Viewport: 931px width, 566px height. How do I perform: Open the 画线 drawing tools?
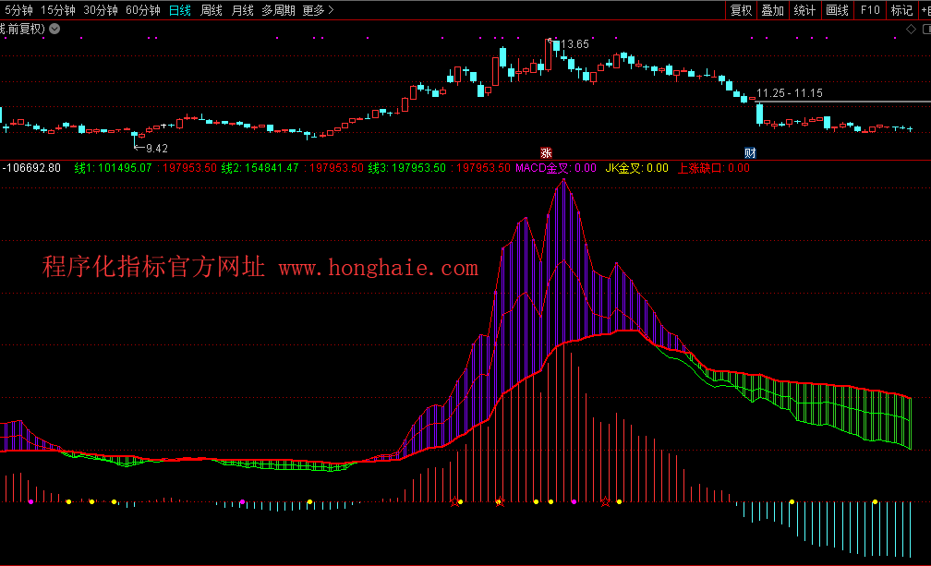coord(837,10)
